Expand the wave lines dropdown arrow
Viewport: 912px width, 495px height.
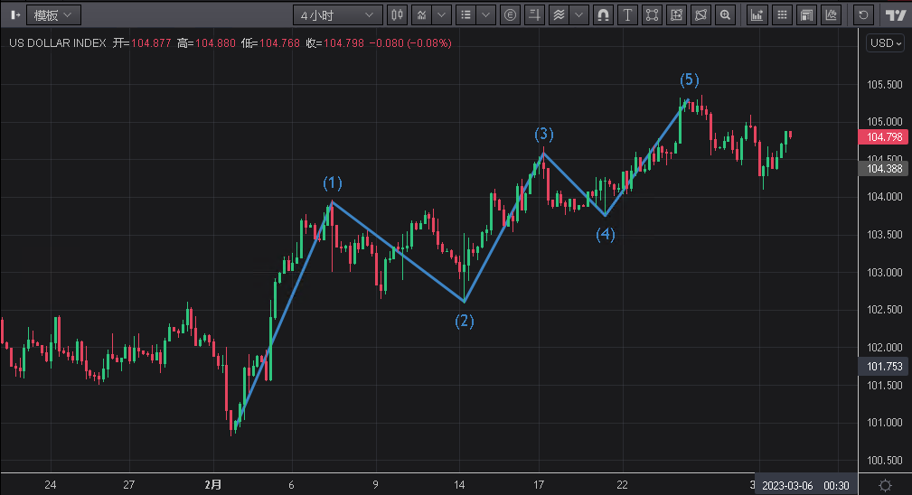coord(578,15)
